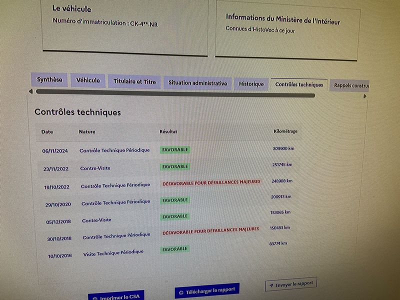Screen dimensions: 400x300
Task: Click the Imprimer le CSA button
Action: click(x=116, y=296)
